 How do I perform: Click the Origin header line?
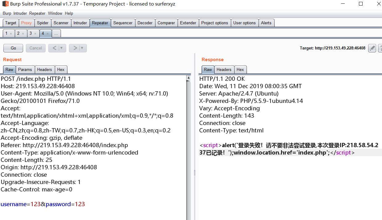[x=49, y=167]
